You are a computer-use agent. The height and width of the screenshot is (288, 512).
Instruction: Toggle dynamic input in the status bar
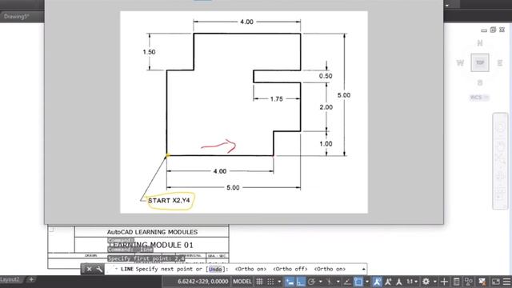click(290, 282)
